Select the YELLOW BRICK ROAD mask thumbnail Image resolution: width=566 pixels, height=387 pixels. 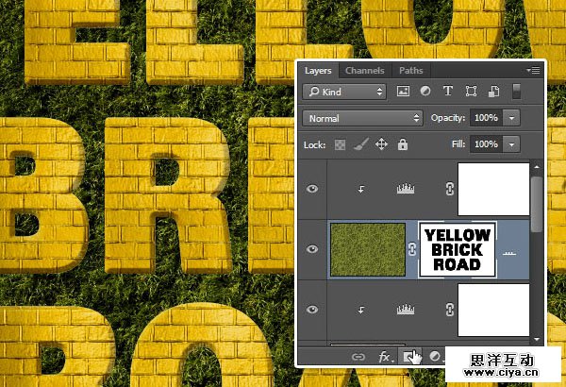click(x=458, y=249)
